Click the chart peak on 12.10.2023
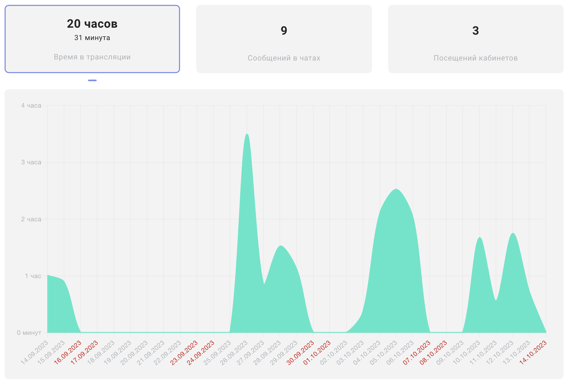 [x=513, y=233]
